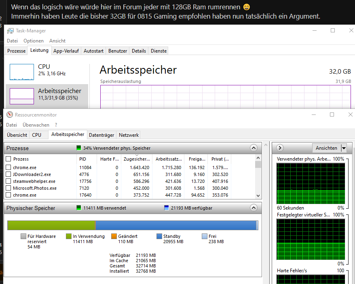The image size is (355, 284).
Task: Switch to the Benutzer tab
Action: coord(118,51)
